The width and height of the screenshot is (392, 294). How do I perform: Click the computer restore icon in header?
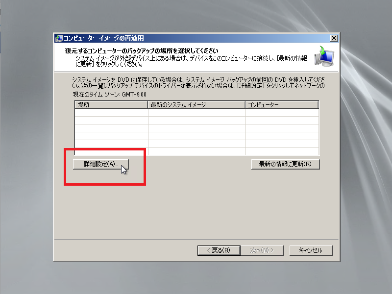click(x=324, y=56)
